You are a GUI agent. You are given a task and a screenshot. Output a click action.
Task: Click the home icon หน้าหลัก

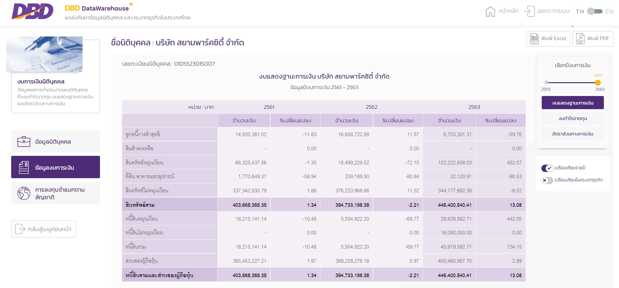coord(490,12)
